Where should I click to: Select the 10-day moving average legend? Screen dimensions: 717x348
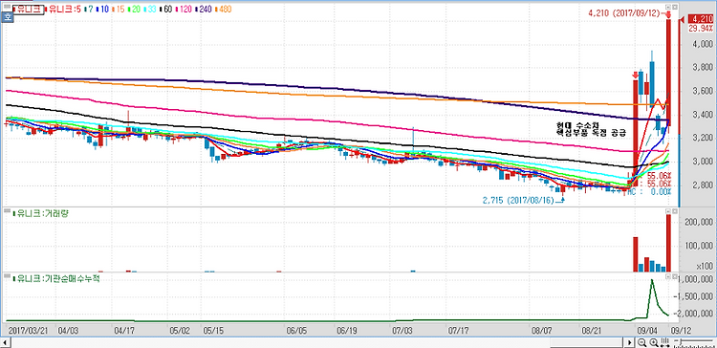click(102, 10)
